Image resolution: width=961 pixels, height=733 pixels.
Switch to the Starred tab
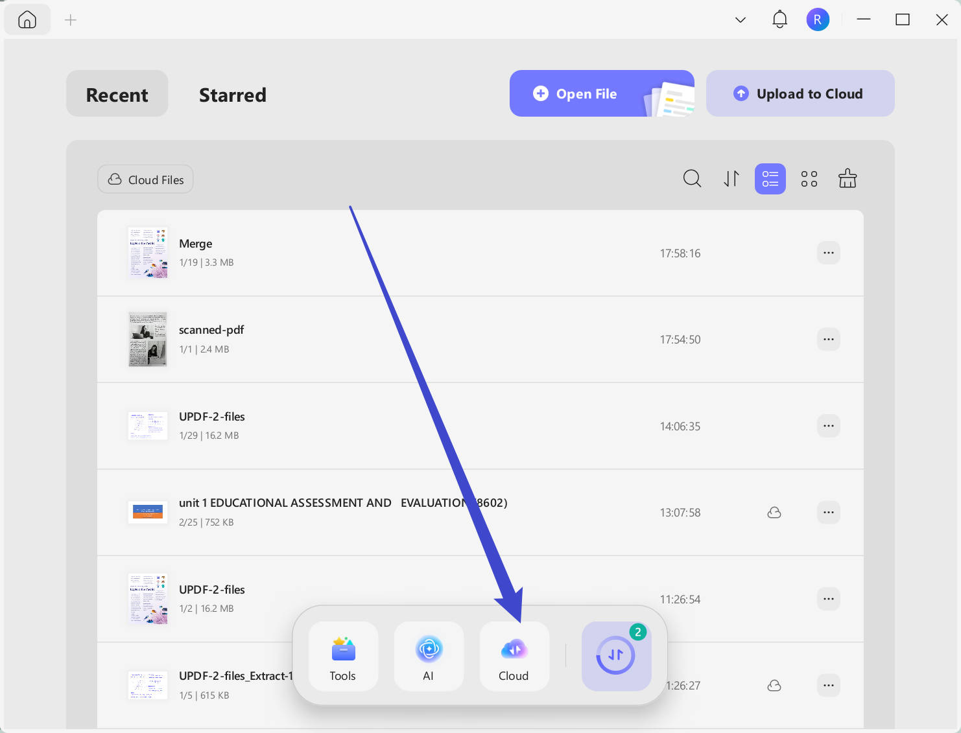(x=232, y=95)
